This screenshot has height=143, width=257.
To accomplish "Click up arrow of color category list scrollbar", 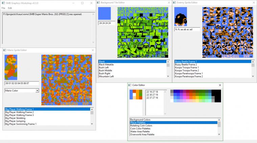I will click(219, 120).
